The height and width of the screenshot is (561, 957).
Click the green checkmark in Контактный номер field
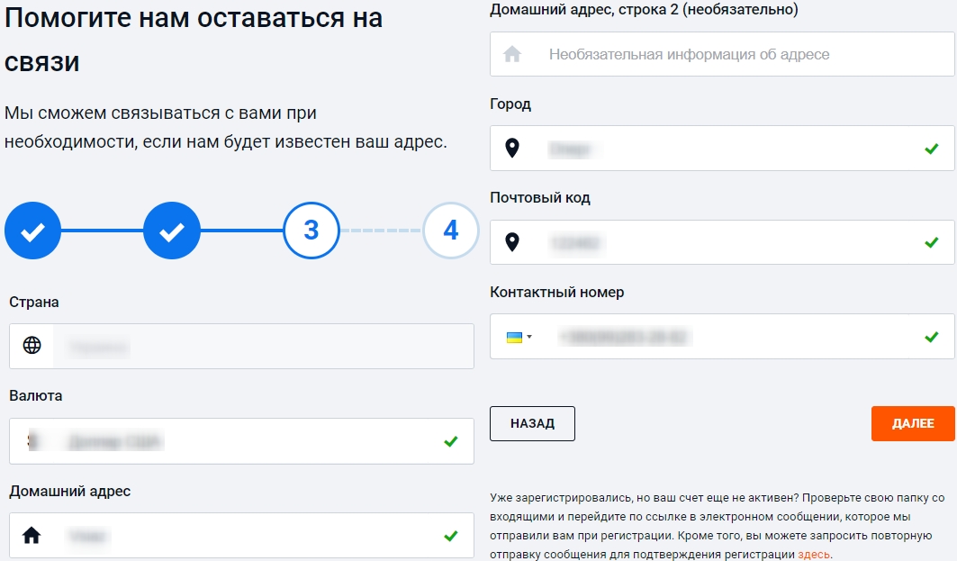click(x=932, y=337)
